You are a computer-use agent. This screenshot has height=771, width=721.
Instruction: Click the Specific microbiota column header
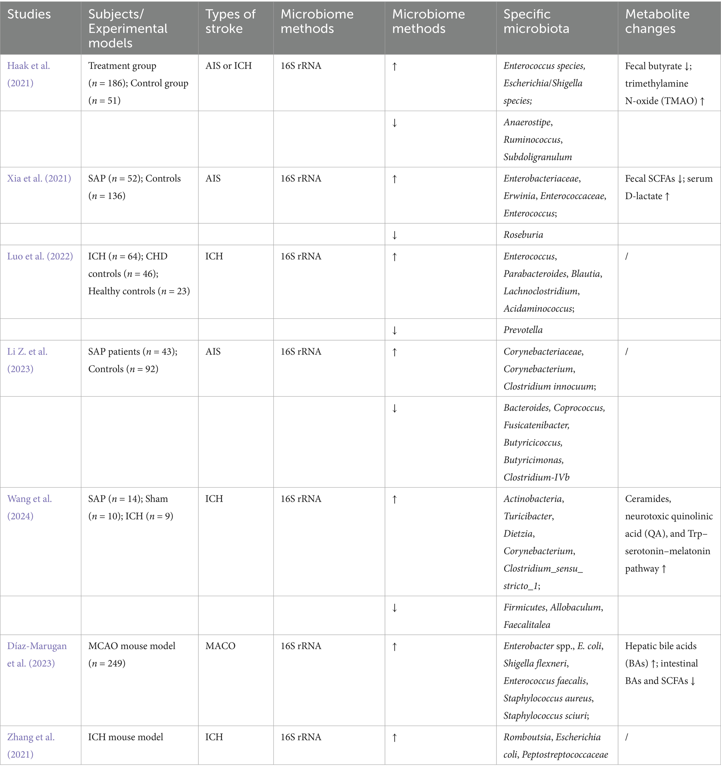tap(536, 21)
